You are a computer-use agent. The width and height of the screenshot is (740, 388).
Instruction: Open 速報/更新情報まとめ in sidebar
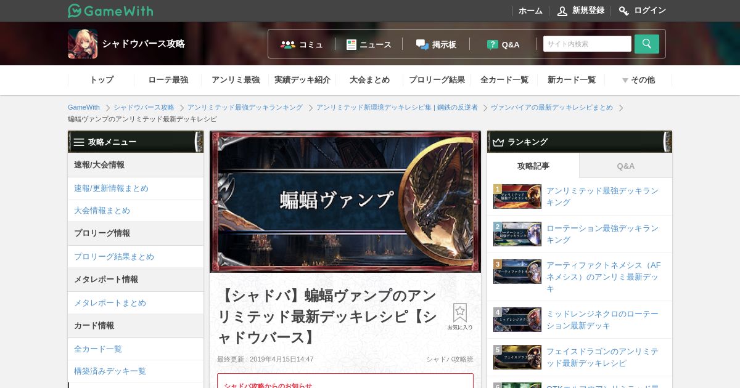pyautogui.click(x=136, y=188)
